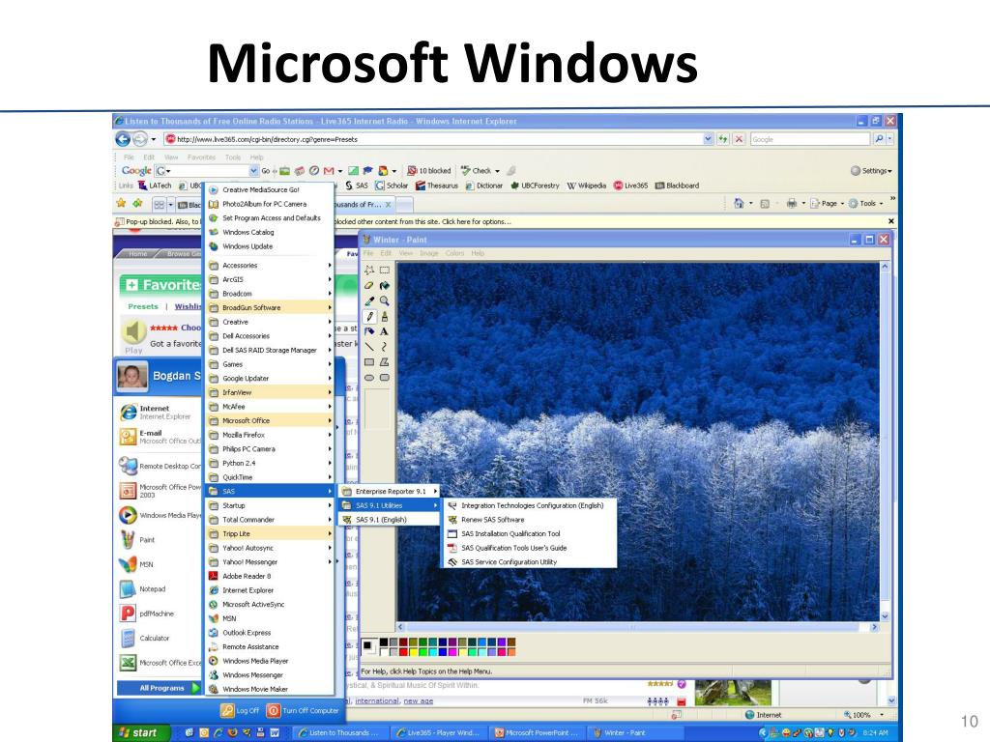Choose the Brush tool in Paint

[x=385, y=316]
